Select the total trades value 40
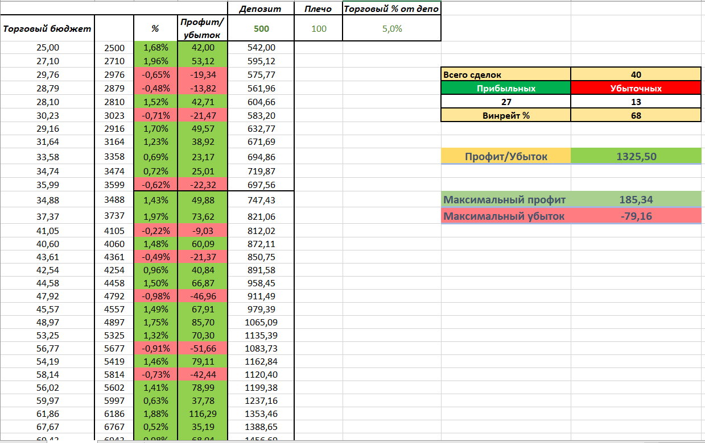Image resolution: width=705 pixels, height=443 pixels. (x=636, y=74)
